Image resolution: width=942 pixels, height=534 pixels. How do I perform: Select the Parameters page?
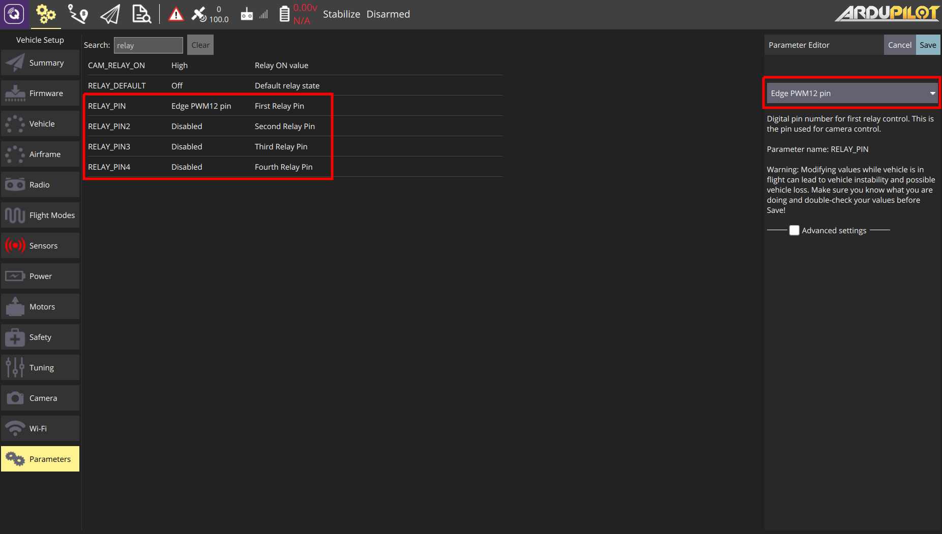[x=40, y=459]
